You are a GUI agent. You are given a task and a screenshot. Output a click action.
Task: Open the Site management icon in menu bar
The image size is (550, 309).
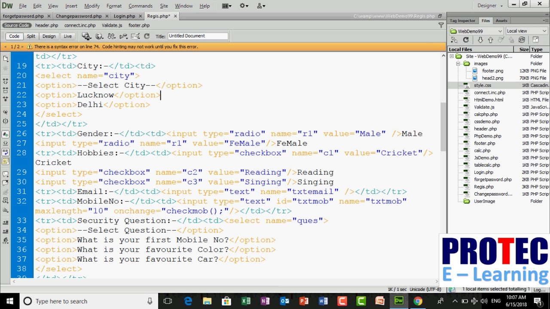click(261, 6)
